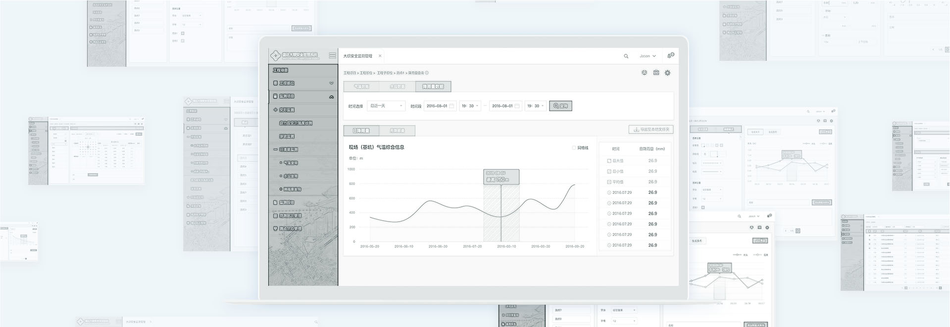This screenshot has height=327, width=950.
Task: Click the search magnifier icon in top bar
Action: click(626, 56)
